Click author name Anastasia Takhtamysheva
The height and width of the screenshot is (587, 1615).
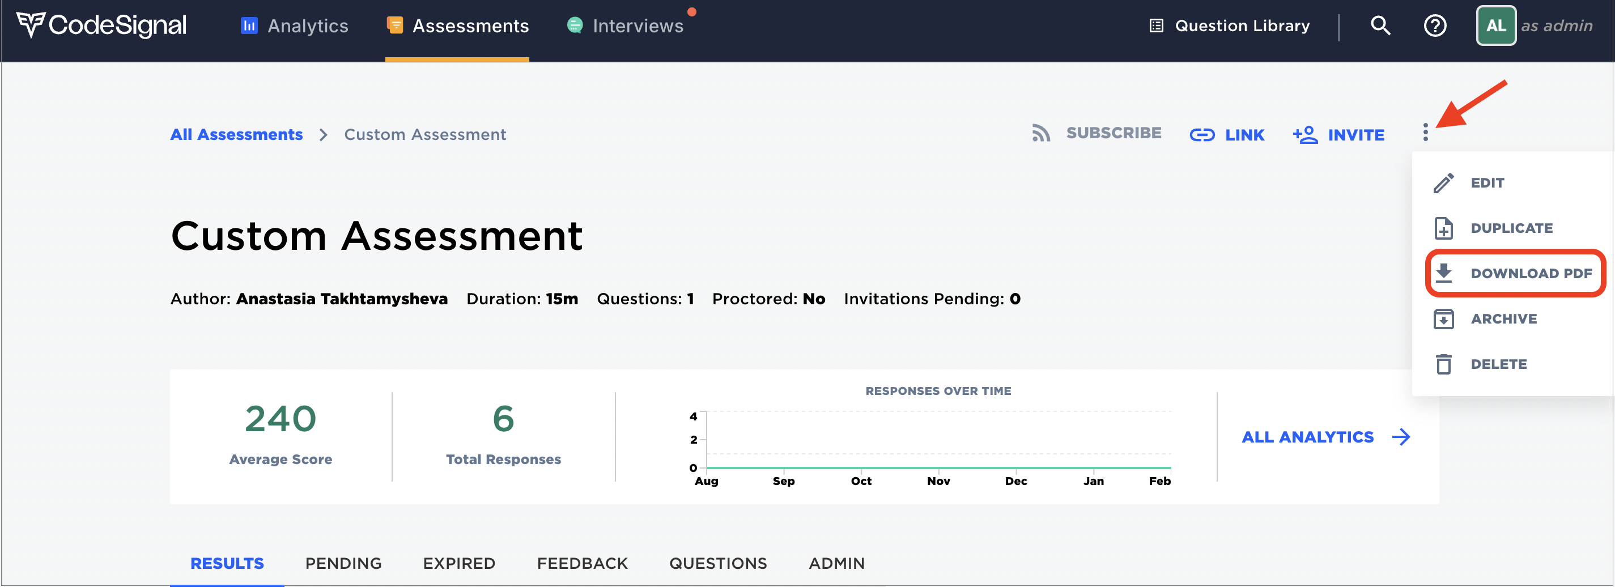coord(342,299)
